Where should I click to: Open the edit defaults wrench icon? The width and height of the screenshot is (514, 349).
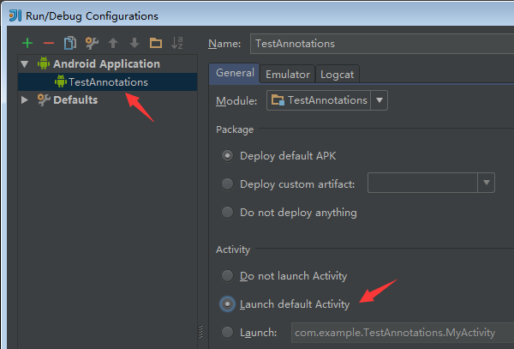click(x=92, y=43)
